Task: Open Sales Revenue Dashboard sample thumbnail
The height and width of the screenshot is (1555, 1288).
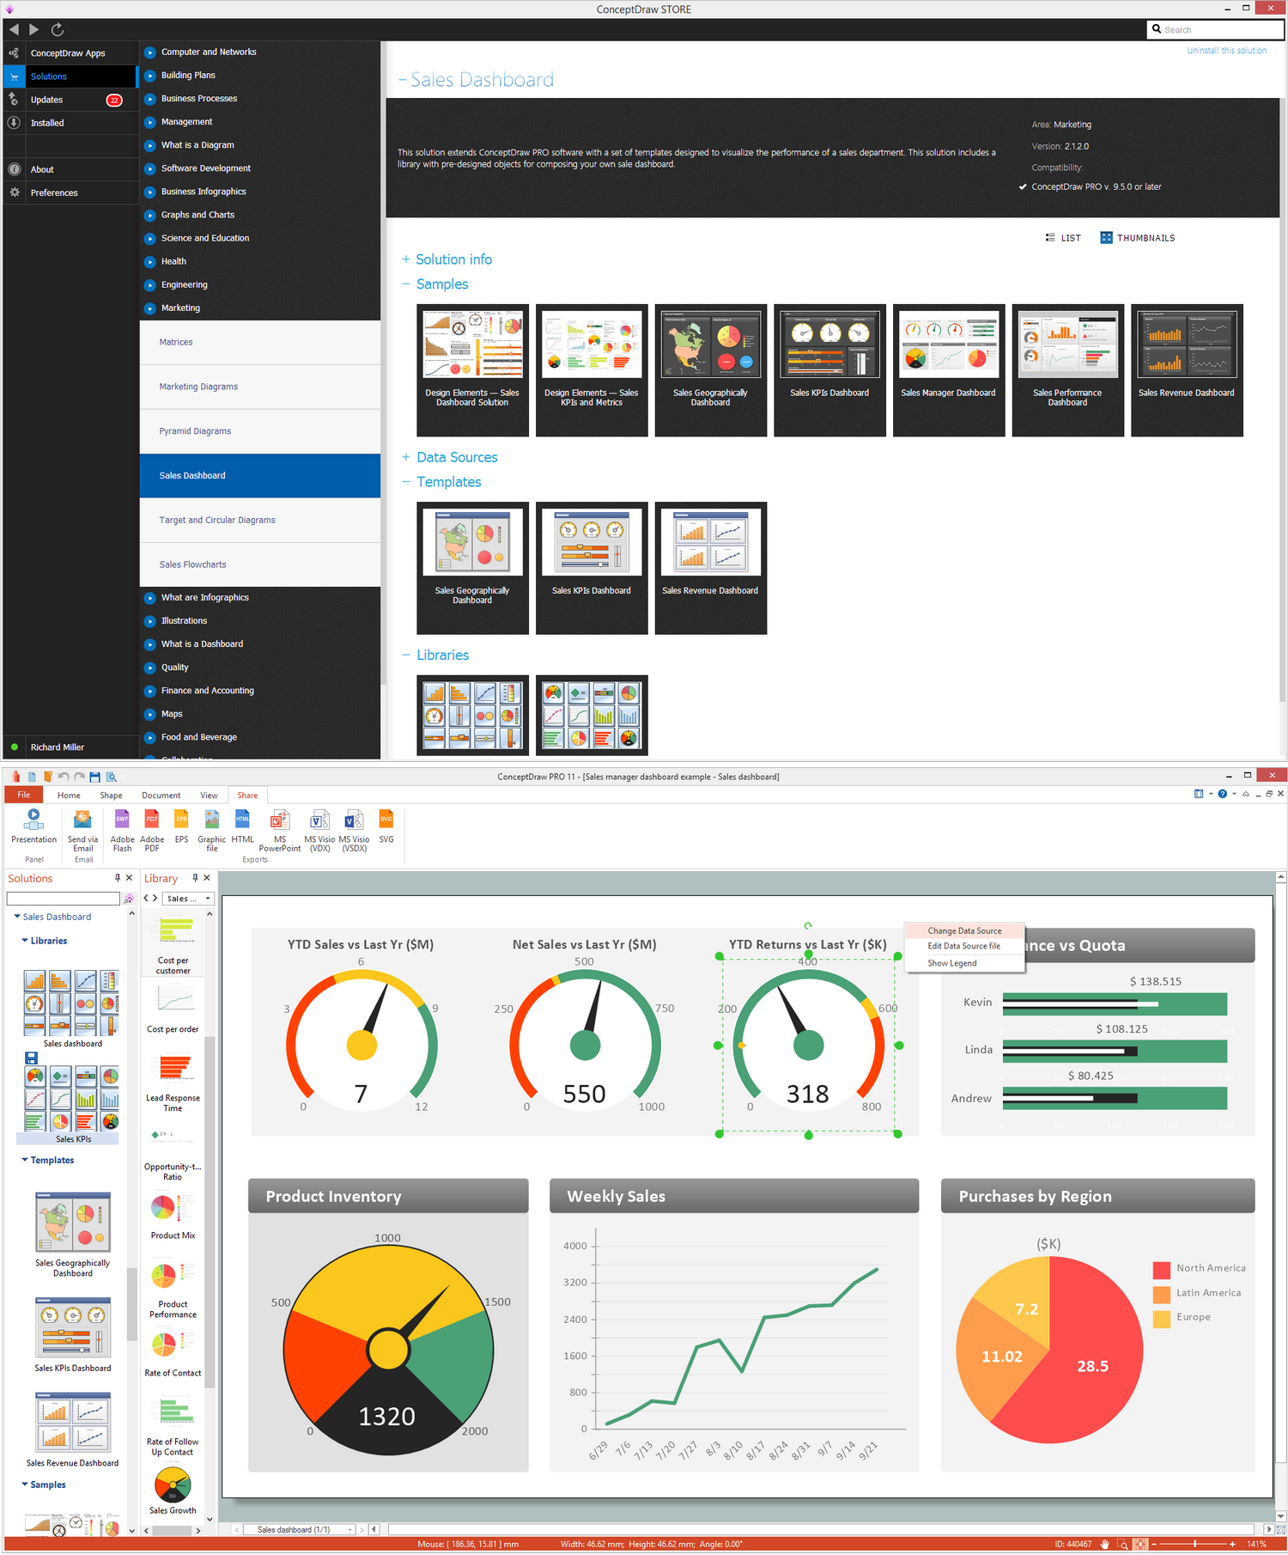Action: pos(1187,370)
